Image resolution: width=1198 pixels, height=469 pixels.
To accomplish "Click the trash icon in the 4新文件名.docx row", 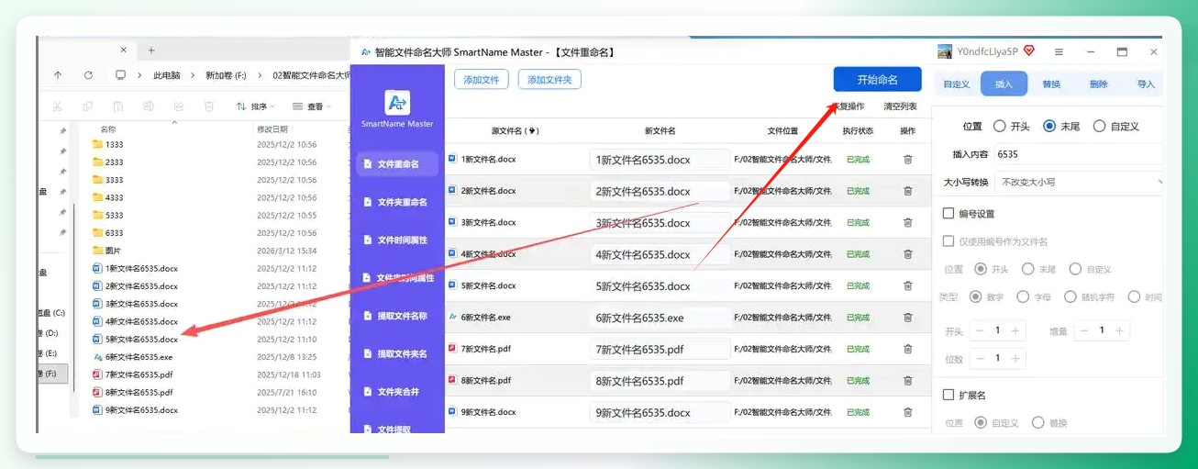I will click(x=907, y=254).
